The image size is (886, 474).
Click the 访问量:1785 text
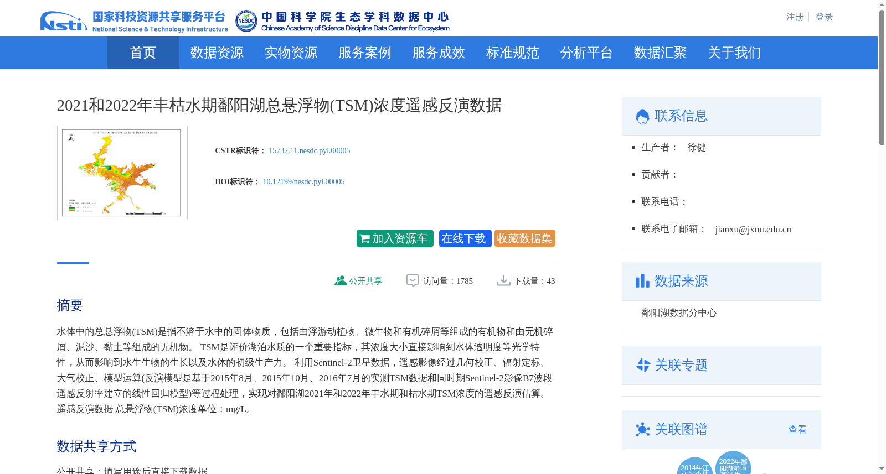click(448, 281)
